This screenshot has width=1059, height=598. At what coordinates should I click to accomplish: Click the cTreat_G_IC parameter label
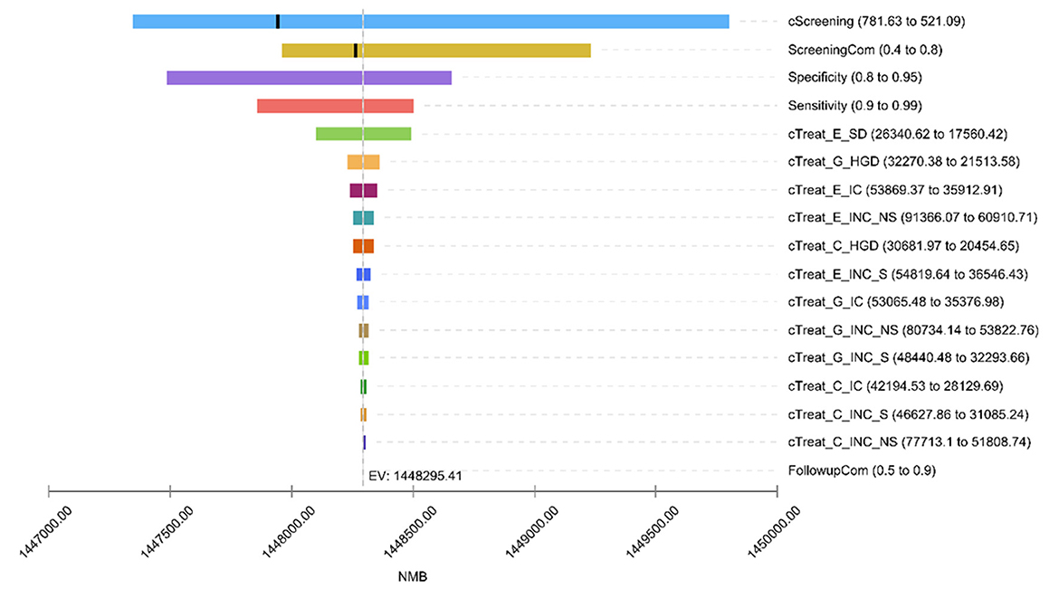pyautogui.click(x=895, y=302)
